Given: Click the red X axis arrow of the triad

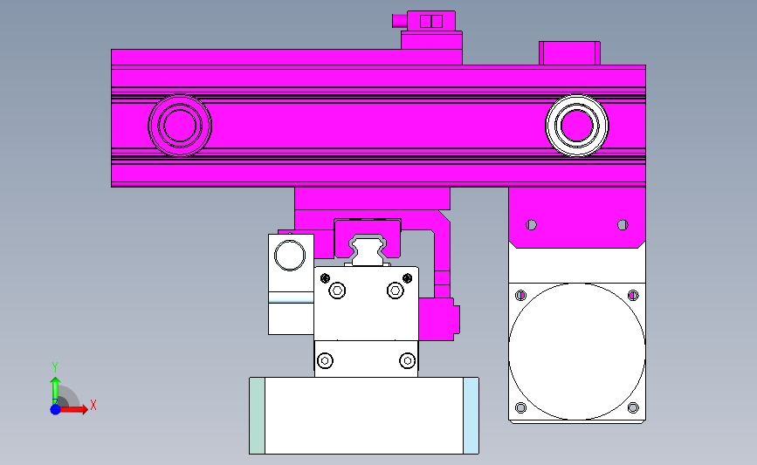Looking at the screenshot, I should click(73, 409).
